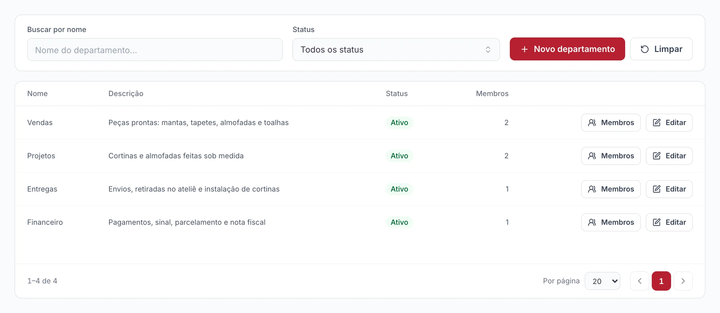Click the Novo departamento button
Viewport: 720px width, 313px height.
click(x=567, y=49)
